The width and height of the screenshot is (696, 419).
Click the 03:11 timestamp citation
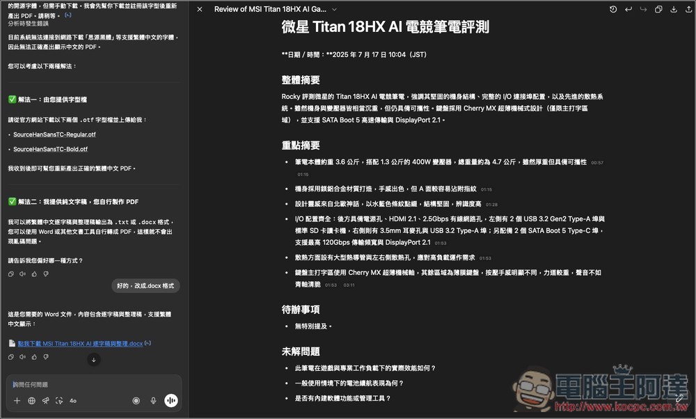click(349, 285)
